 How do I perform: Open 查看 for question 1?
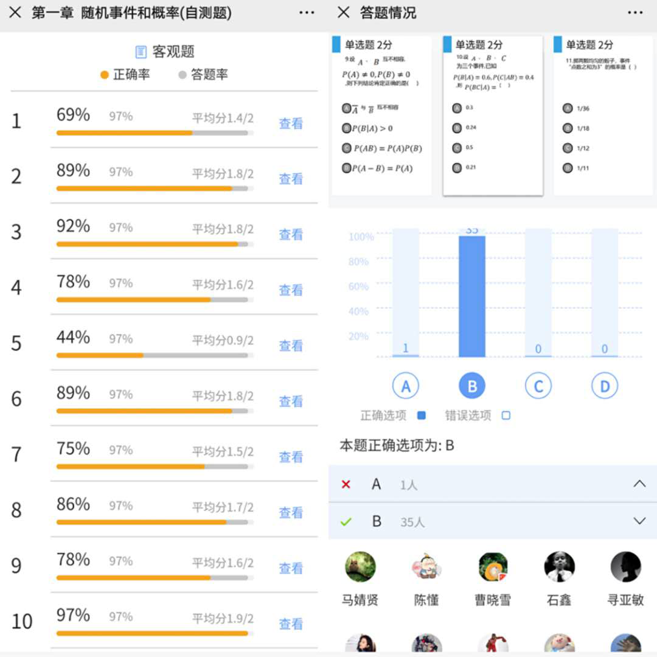291,124
